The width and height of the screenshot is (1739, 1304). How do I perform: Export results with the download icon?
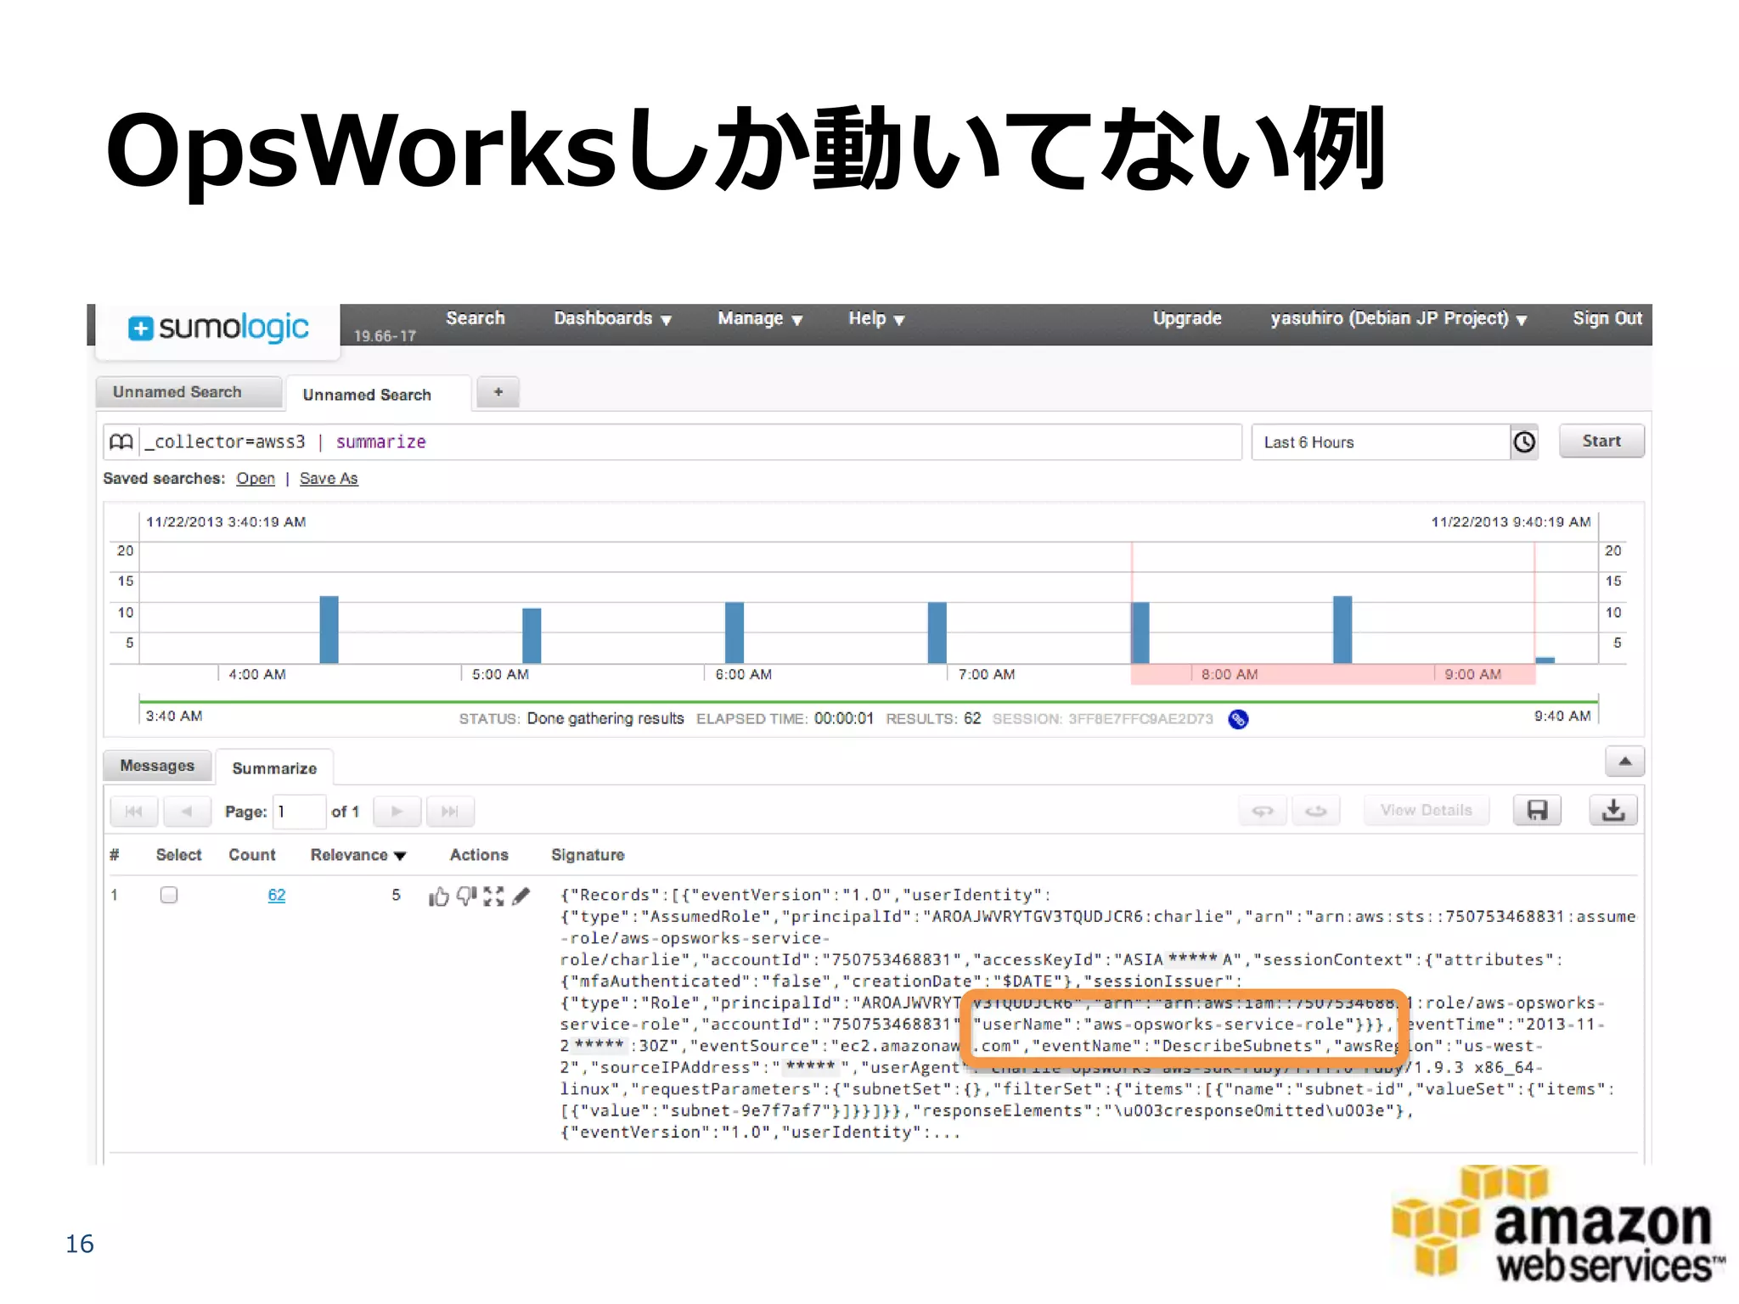click(1612, 810)
